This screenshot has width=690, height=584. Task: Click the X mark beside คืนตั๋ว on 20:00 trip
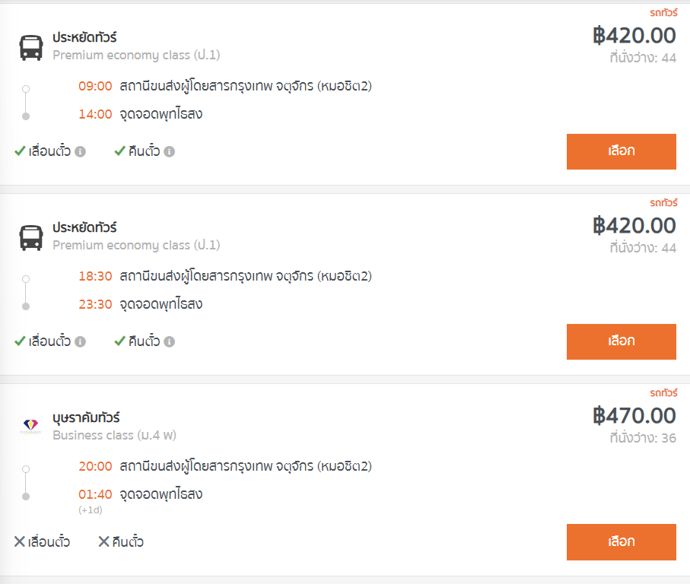tap(103, 541)
